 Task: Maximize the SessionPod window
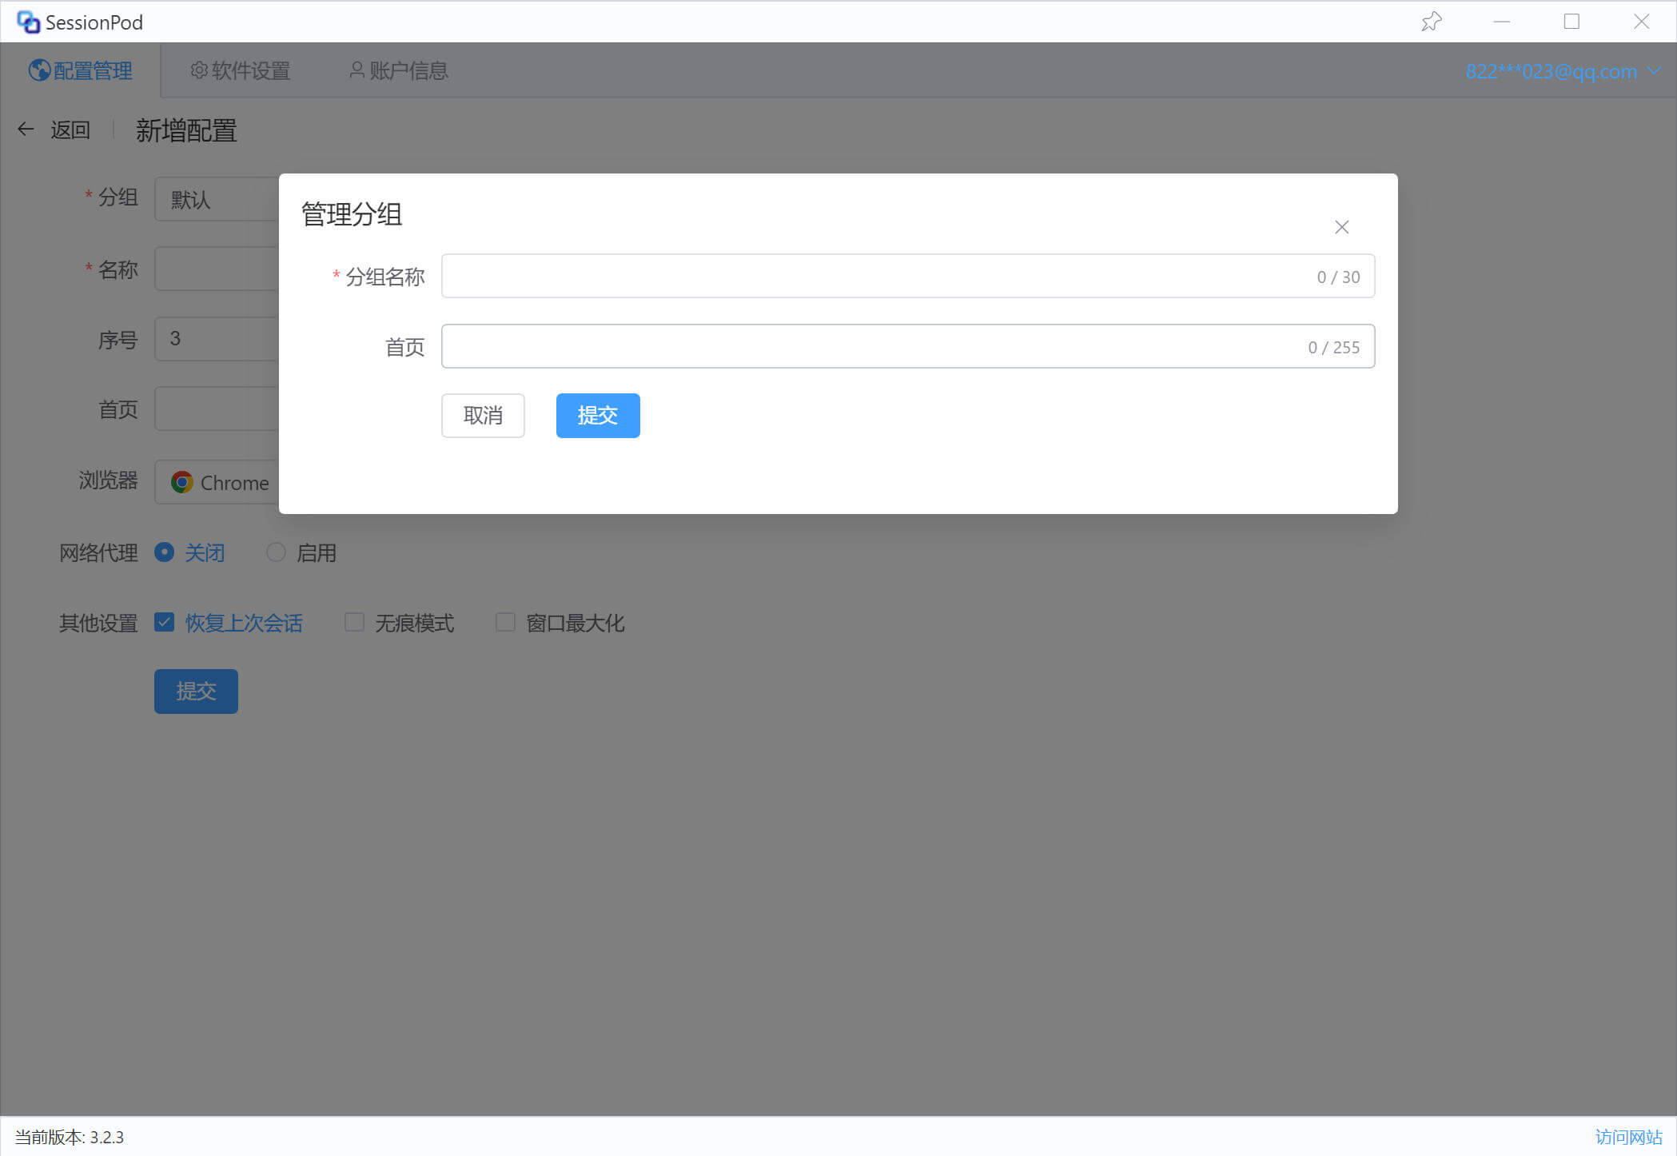tap(1571, 22)
